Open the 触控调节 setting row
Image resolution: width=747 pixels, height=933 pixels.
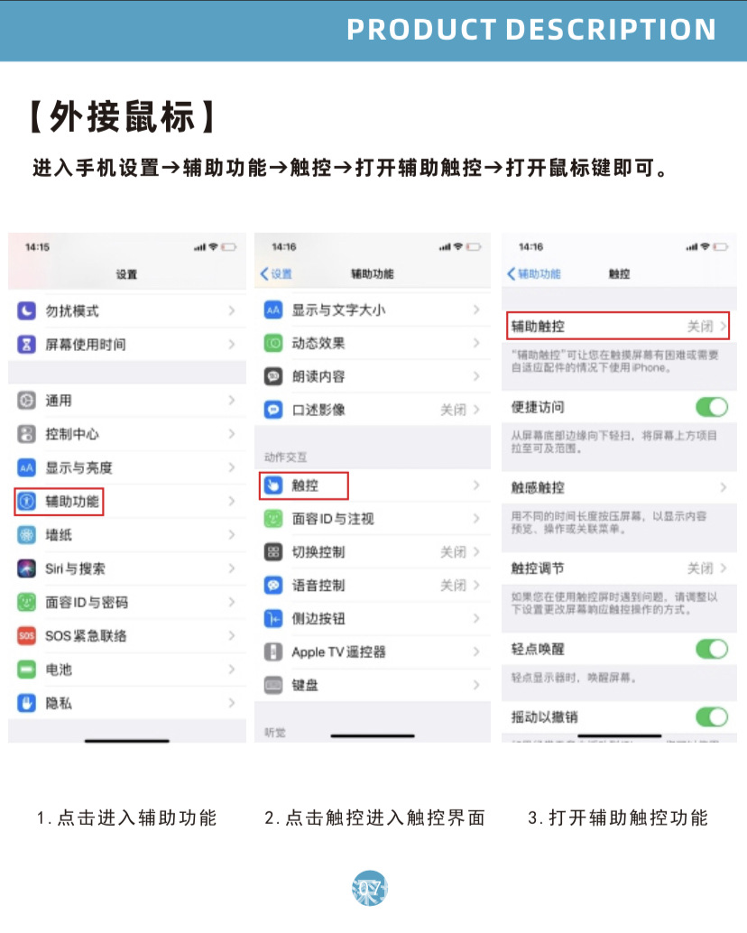coord(619,568)
